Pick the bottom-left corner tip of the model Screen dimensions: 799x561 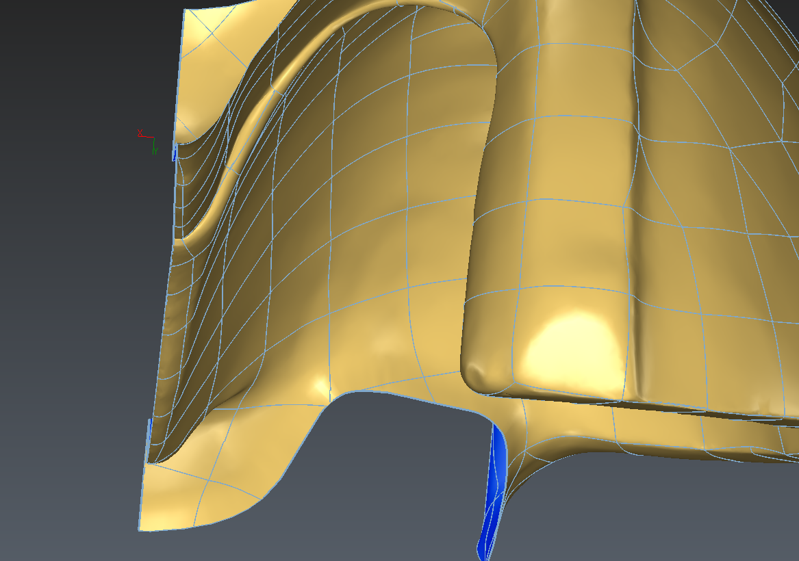click(x=140, y=529)
